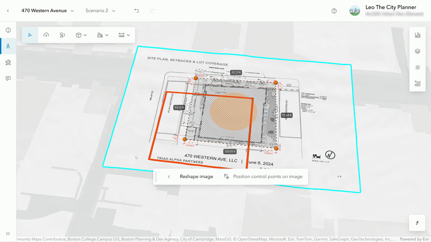Expand the buildings tool dropdown arrow
The height and width of the screenshot is (242, 431).
point(106,35)
